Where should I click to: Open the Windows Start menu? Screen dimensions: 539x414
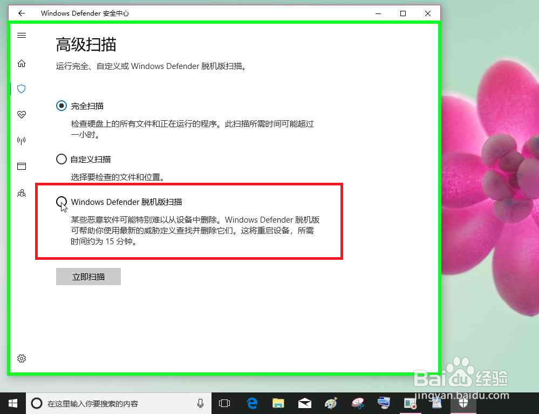pyautogui.click(x=13, y=403)
